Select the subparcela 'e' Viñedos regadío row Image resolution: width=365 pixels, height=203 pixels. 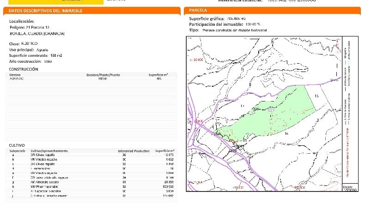point(91,173)
